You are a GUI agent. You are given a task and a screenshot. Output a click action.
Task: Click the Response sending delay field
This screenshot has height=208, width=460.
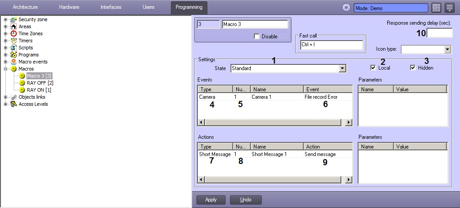click(439, 33)
